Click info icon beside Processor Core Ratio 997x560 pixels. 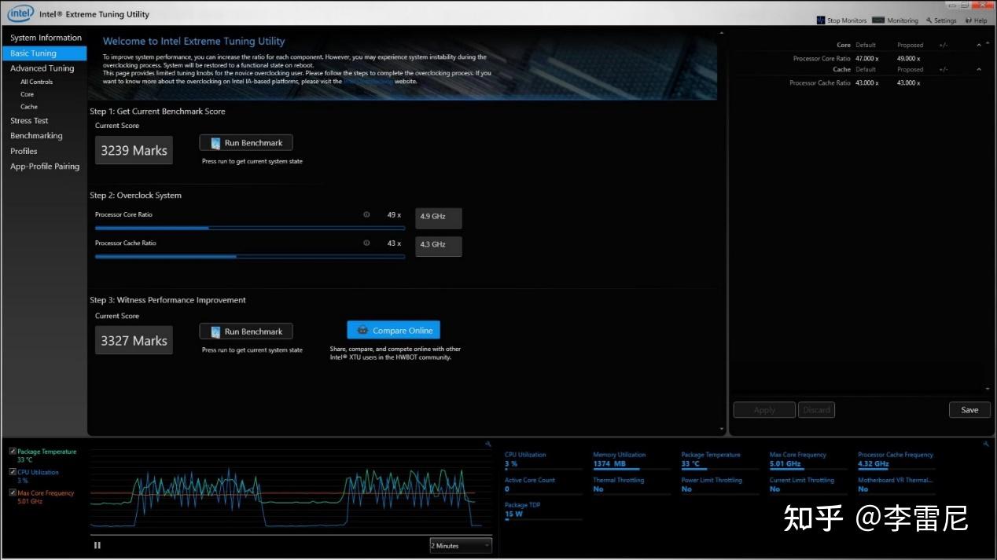(366, 214)
